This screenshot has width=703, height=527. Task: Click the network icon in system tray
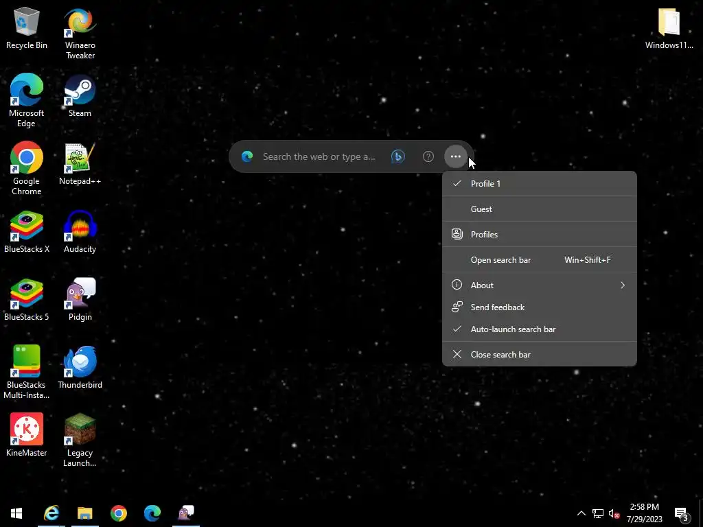tap(598, 513)
